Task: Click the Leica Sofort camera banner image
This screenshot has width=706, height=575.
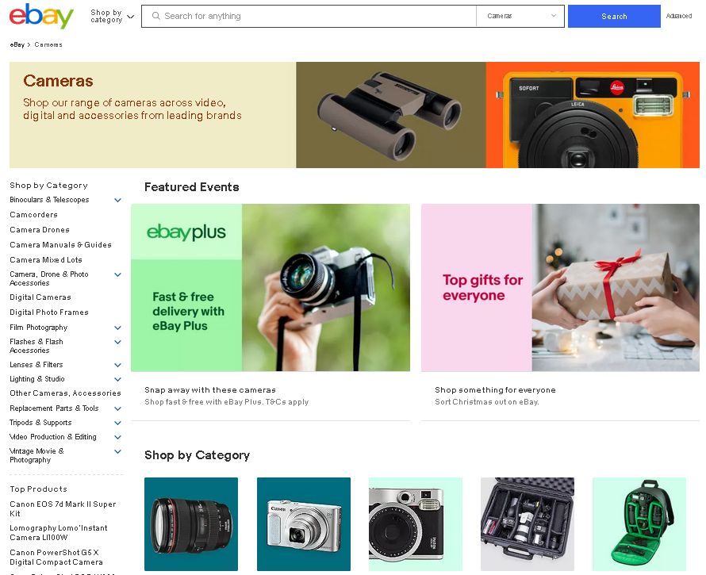Action: coord(593,115)
